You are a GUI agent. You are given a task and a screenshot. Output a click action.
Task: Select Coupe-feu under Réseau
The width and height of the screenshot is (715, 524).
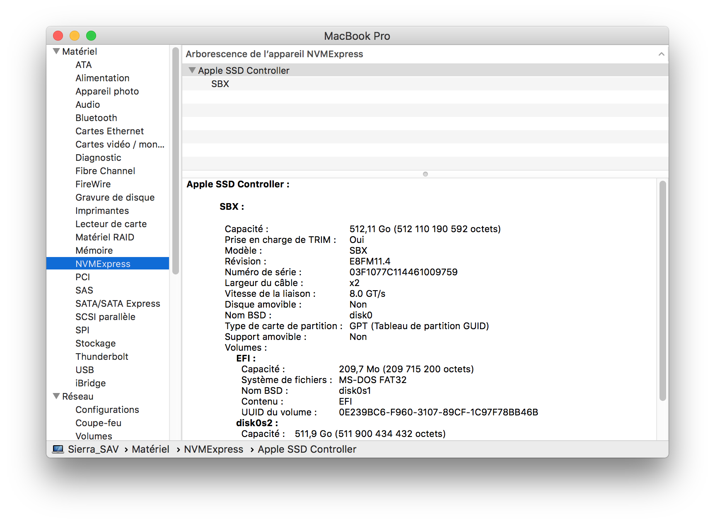[x=98, y=423]
